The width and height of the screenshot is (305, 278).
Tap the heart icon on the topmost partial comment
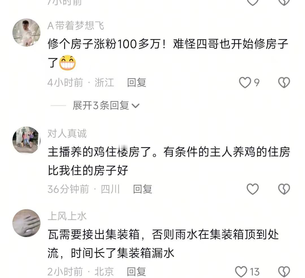pos(252,2)
